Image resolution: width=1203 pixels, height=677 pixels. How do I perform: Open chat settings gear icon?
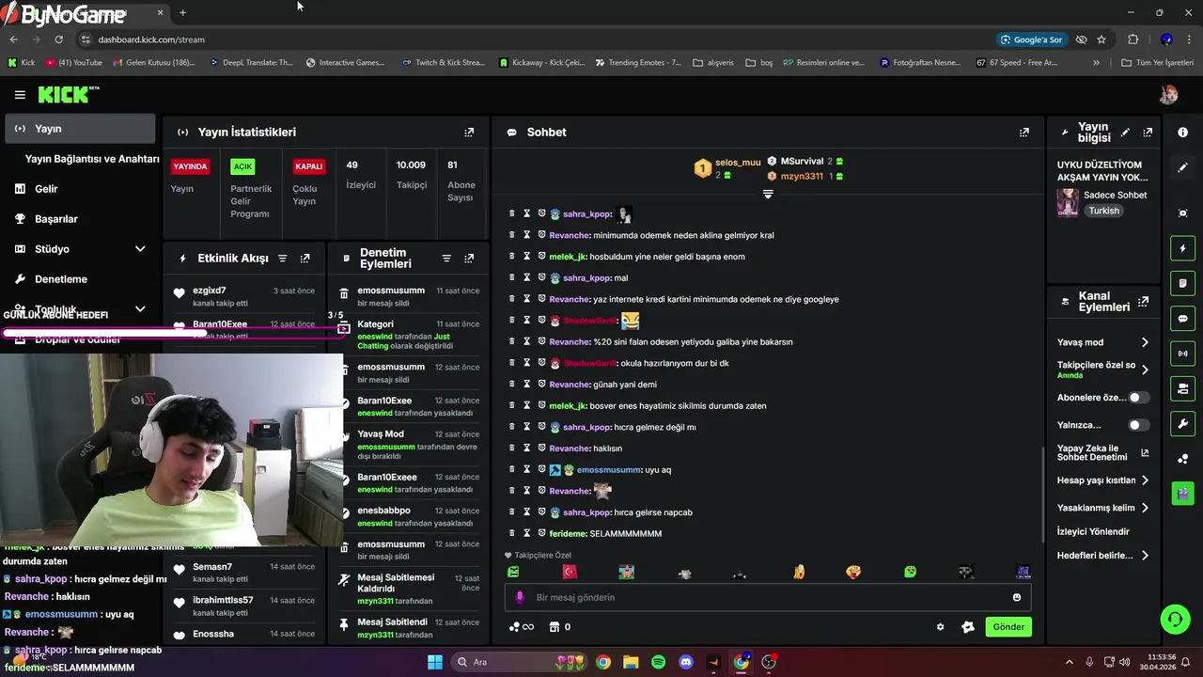(x=940, y=627)
